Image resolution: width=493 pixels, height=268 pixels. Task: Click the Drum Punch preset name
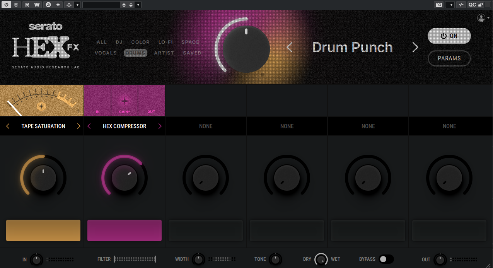click(x=352, y=47)
